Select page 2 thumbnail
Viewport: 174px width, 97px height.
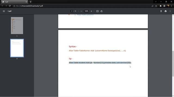17,48
